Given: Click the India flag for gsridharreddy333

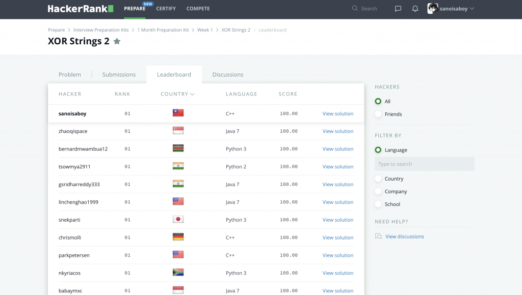Looking at the screenshot, I should pyautogui.click(x=178, y=184).
